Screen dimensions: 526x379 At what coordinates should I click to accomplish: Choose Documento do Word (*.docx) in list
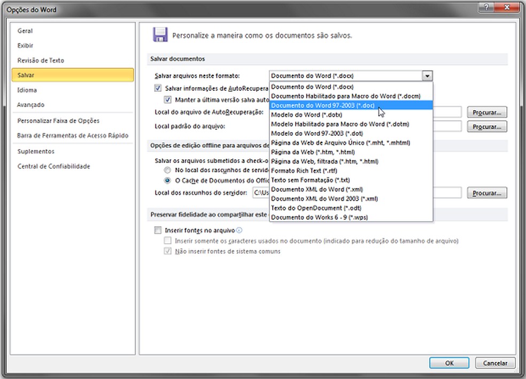tap(351, 87)
